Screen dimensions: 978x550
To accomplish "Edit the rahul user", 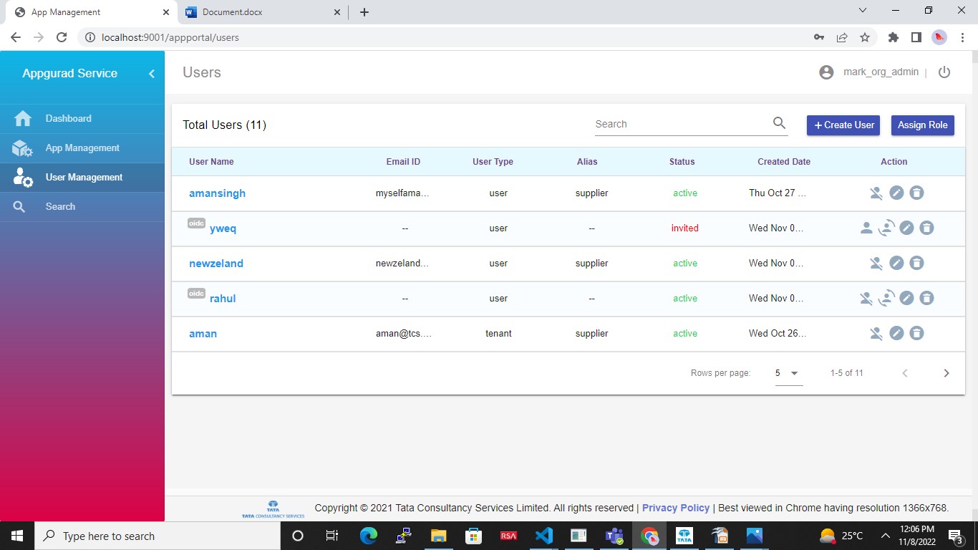I will 906,298.
